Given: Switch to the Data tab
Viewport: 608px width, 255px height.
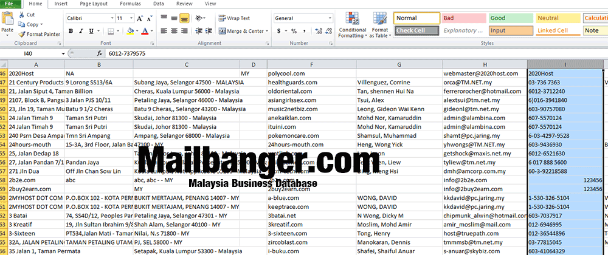Looking at the screenshot, I should point(158,4).
